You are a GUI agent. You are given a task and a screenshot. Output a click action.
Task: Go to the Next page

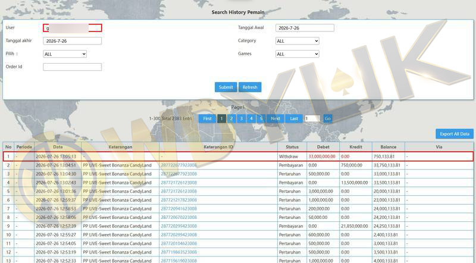click(x=275, y=118)
